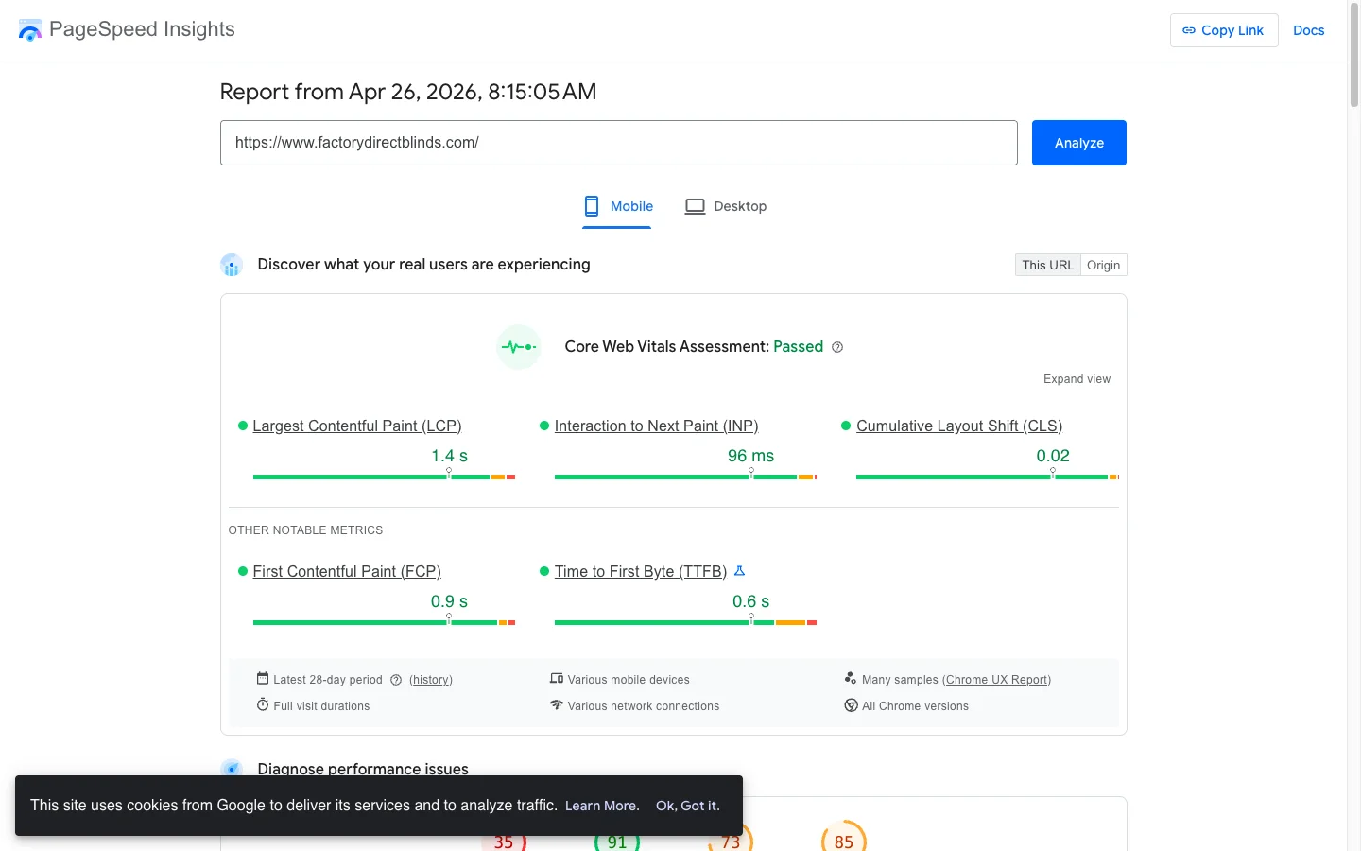Click the mobile phone icon in Mobile tab
This screenshot has width=1361, height=851.
pyautogui.click(x=592, y=206)
